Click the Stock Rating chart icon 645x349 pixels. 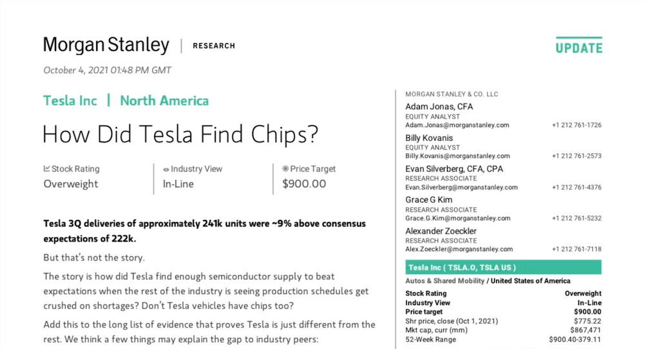(x=47, y=169)
